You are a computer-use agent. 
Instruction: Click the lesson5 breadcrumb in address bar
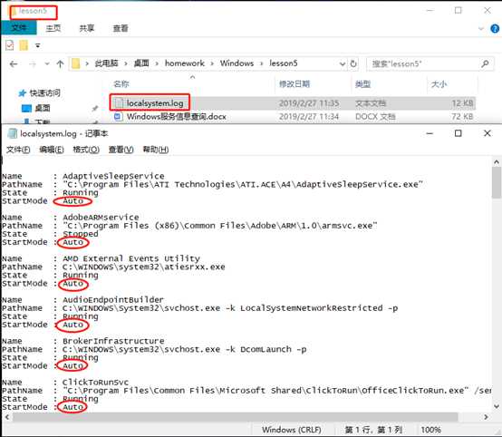(x=284, y=63)
